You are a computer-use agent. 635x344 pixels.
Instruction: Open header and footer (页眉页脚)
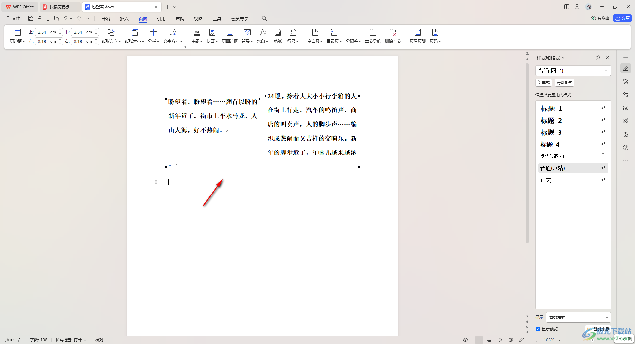pyautogui.click(x=417, y=36)
